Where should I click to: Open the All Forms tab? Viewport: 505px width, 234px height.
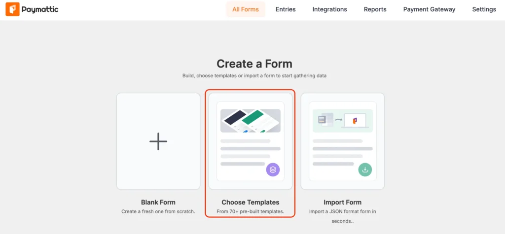click(x=246, y=9)
